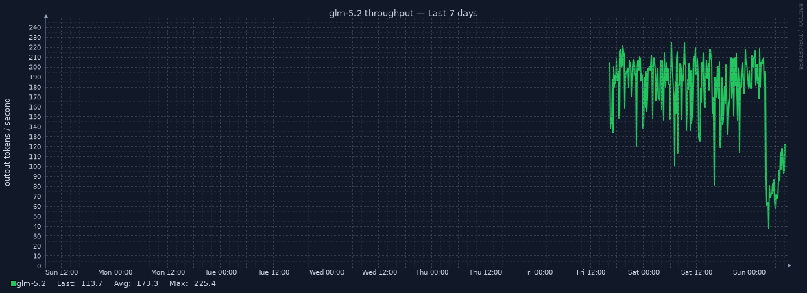The width and height of the screenshot is (807, 293).
Task: Click the 200 y-axis tick label
Action: coord(35,67)
